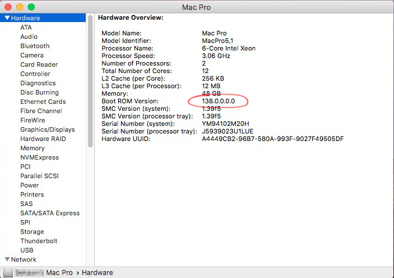Select USB in the sidebar
Image resolution: width=394 pixels, height=278 pixels.
pyautogui.click(x=27, y=250)
